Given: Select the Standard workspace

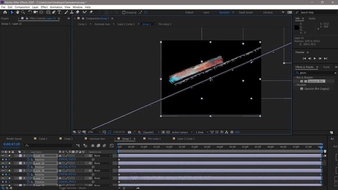Looking at the screenshot, I should (x=224, y=13).
